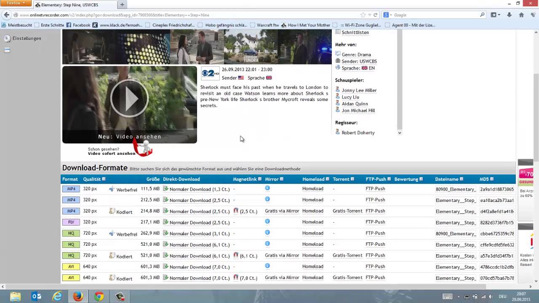Collapse the MD5 column

coord(492,179)
